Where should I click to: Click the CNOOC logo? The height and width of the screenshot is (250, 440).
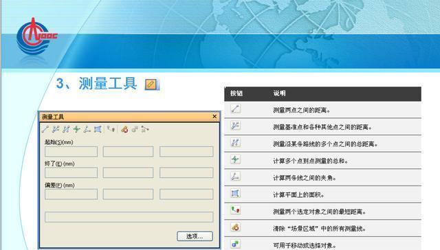36,36
